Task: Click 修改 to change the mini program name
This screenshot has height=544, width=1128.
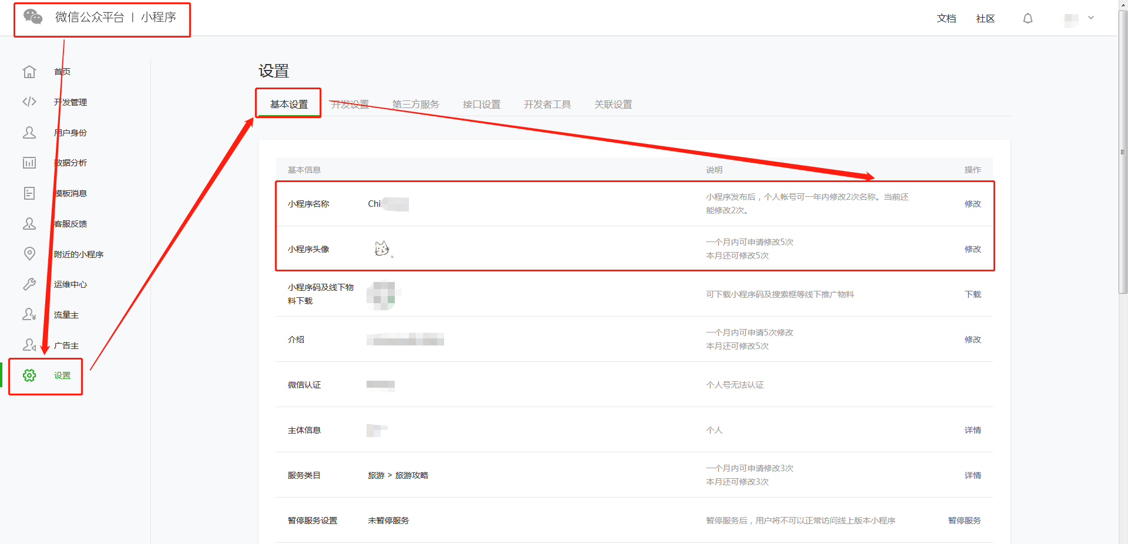Action: [x=972, y=204]
